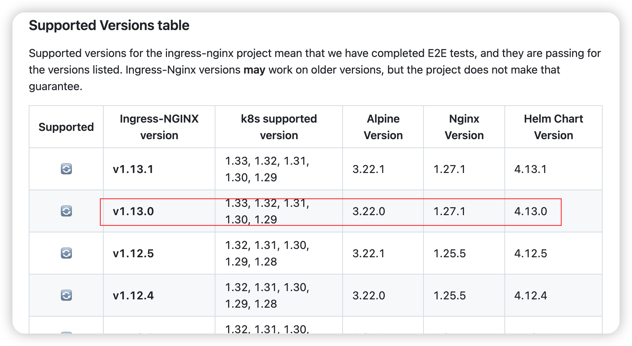Select the "Supported" column header
The width and height of the screenshot is (632, 346).
66,127
